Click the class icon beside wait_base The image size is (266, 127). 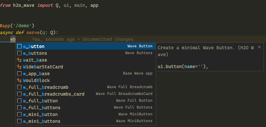(x=19, y=60)
